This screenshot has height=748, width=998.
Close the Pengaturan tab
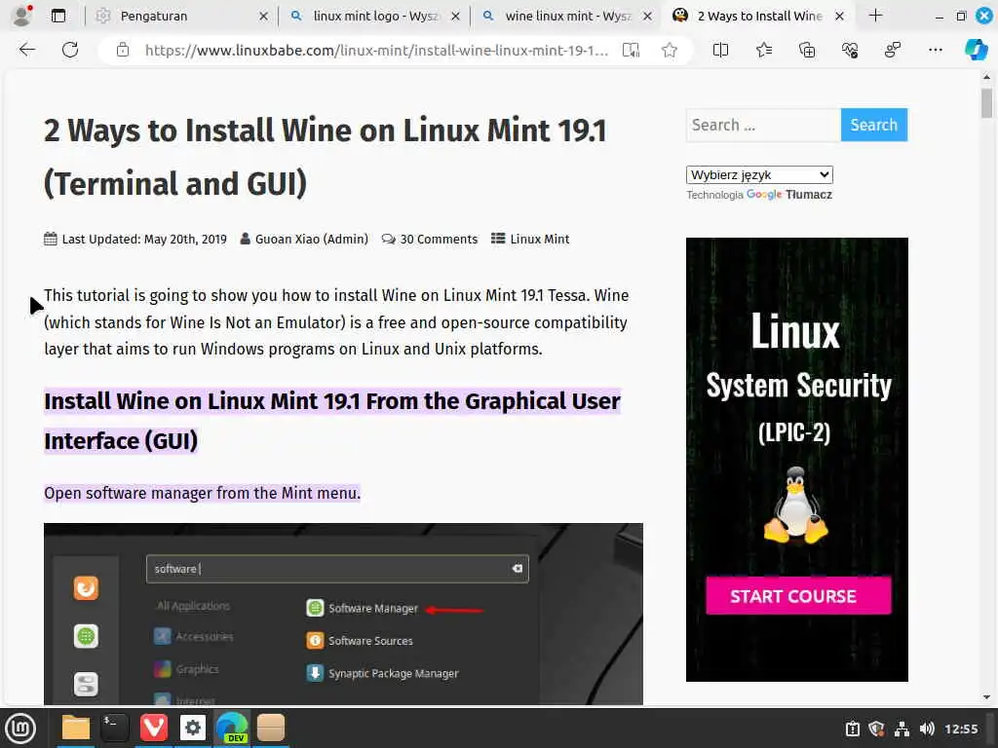click(263, 17)
